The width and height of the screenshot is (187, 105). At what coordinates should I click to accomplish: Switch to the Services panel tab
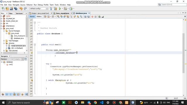(x=19, y=13)
